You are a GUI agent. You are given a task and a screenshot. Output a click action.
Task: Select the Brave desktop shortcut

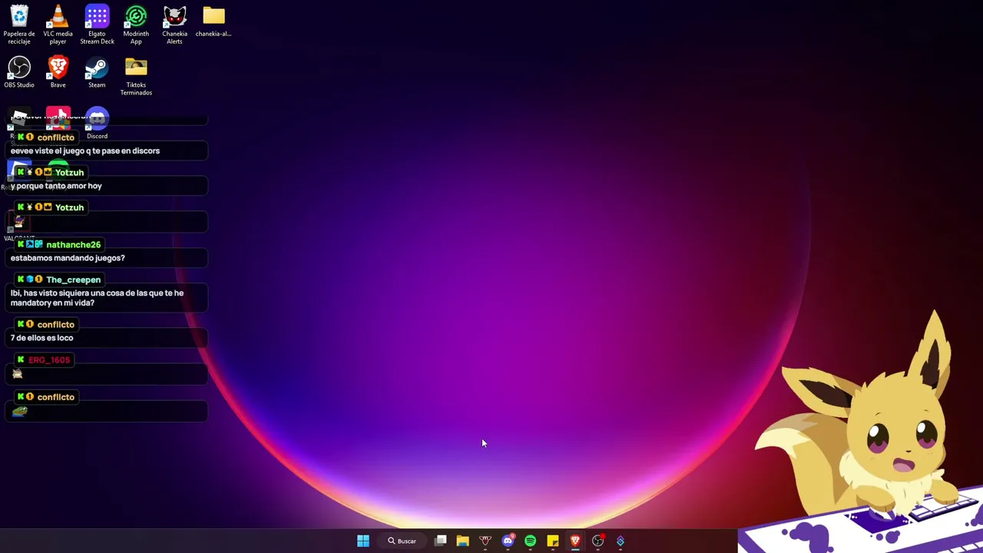58,72
